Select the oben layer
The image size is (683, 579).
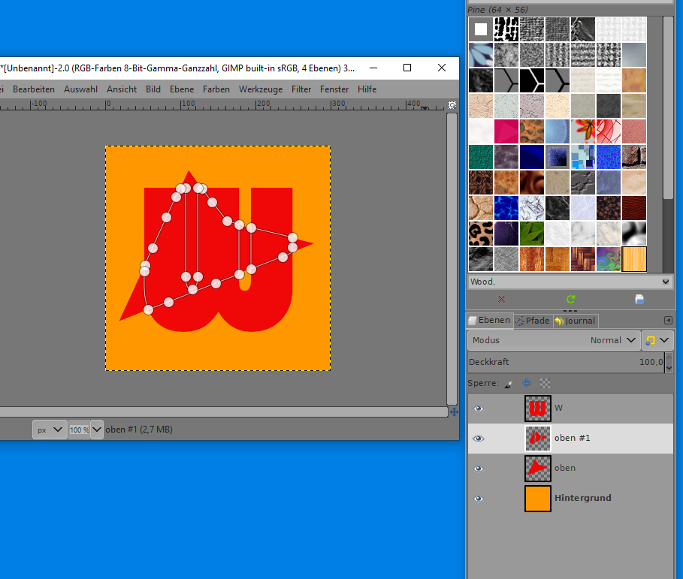pos(564,468)
